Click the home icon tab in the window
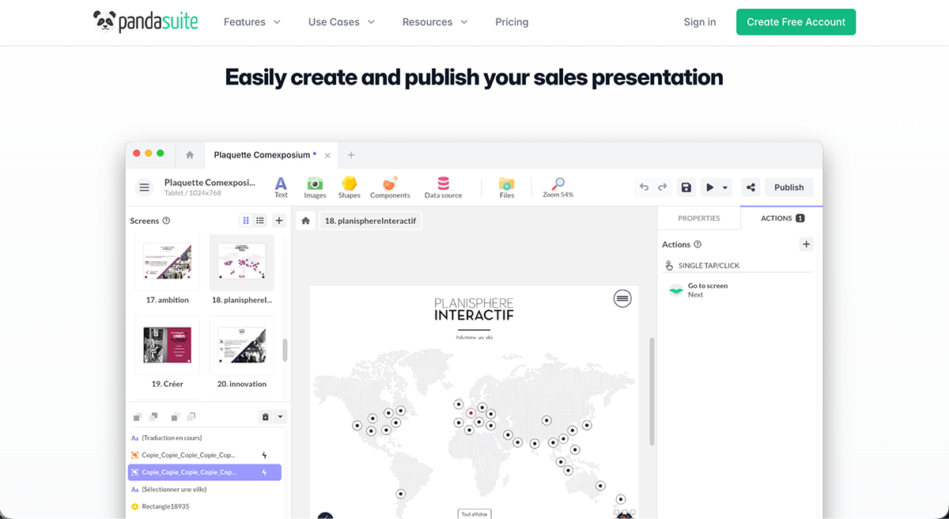This screenshot has width=949, height=519. coord(190,155)
